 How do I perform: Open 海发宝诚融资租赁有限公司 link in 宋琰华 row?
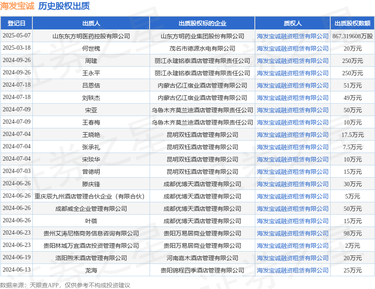292,159
